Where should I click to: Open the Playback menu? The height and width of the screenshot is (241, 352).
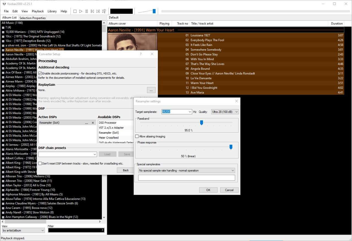38,11
